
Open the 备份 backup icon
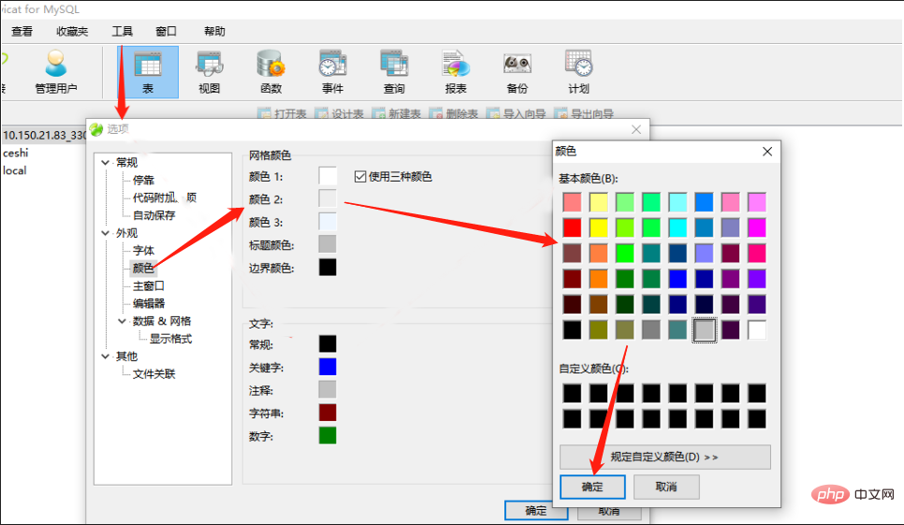tap(518, 72)
